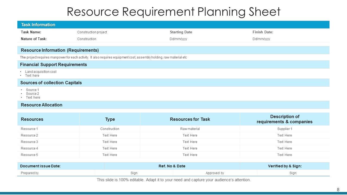Click the 'Resource 4' row label
The height and width of the screenshot is (195, 347).
click(x=29, y=148)
